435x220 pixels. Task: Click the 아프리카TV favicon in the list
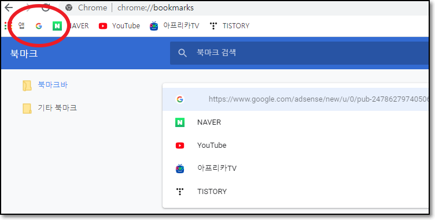coord(180,169)
